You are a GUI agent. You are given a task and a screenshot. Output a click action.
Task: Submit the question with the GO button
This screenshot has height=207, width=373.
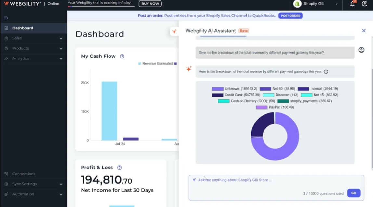click(354, 193)
